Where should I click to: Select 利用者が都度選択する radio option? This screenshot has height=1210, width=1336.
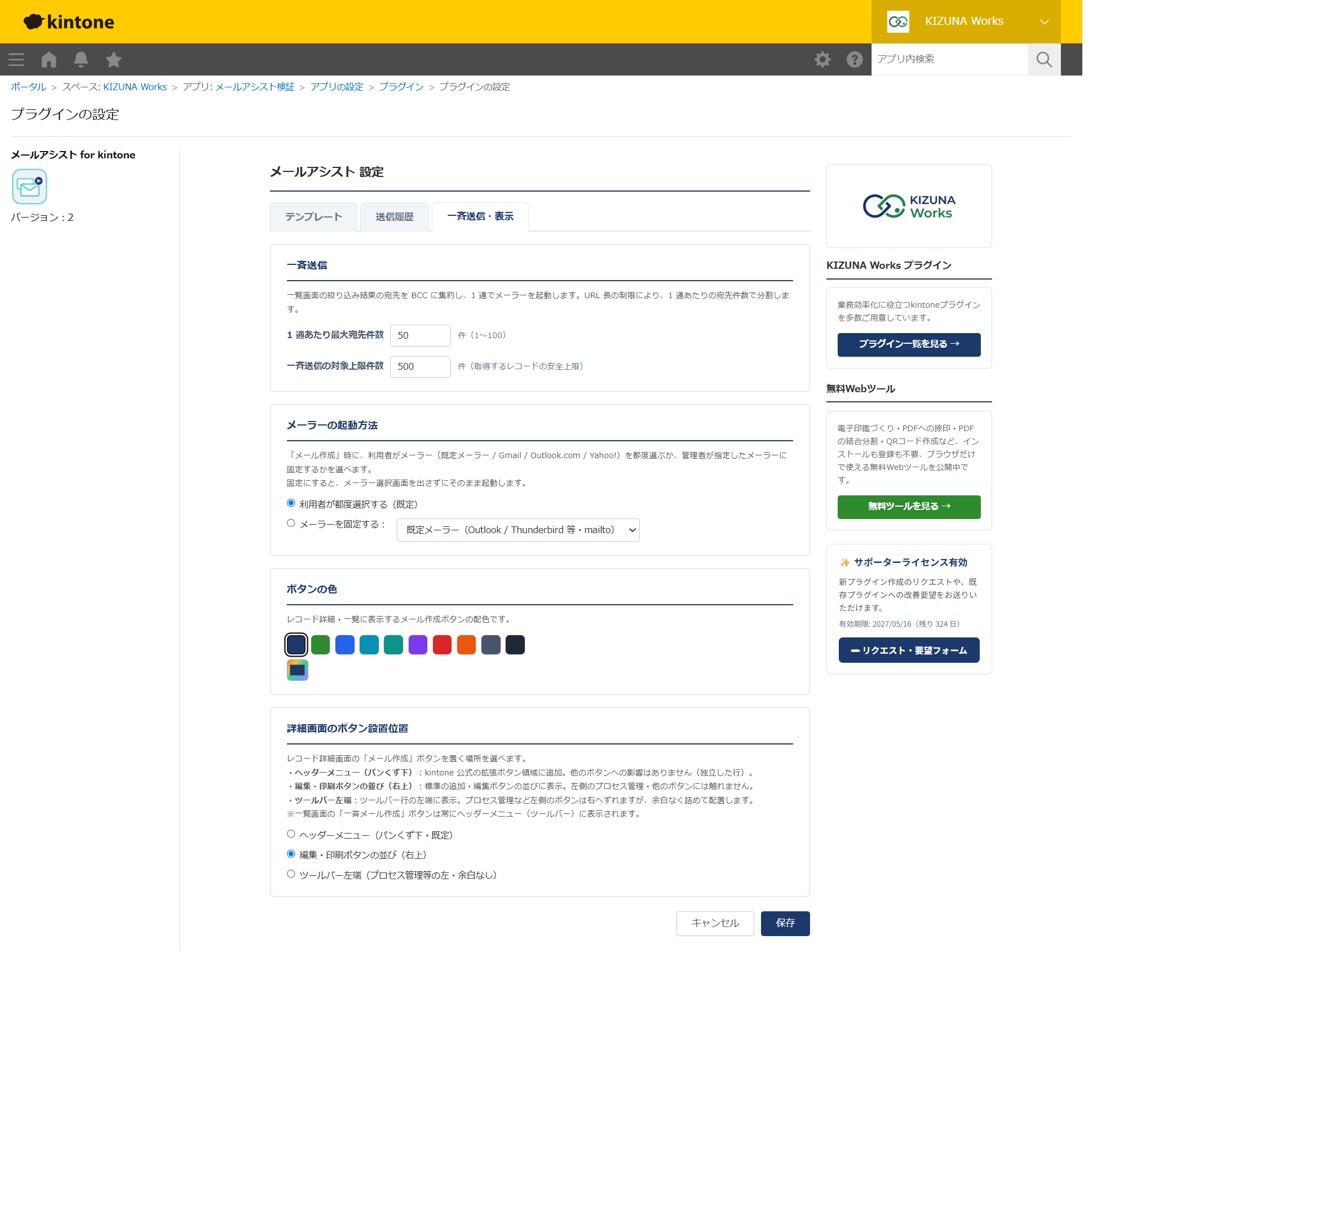tap(291, 503)
